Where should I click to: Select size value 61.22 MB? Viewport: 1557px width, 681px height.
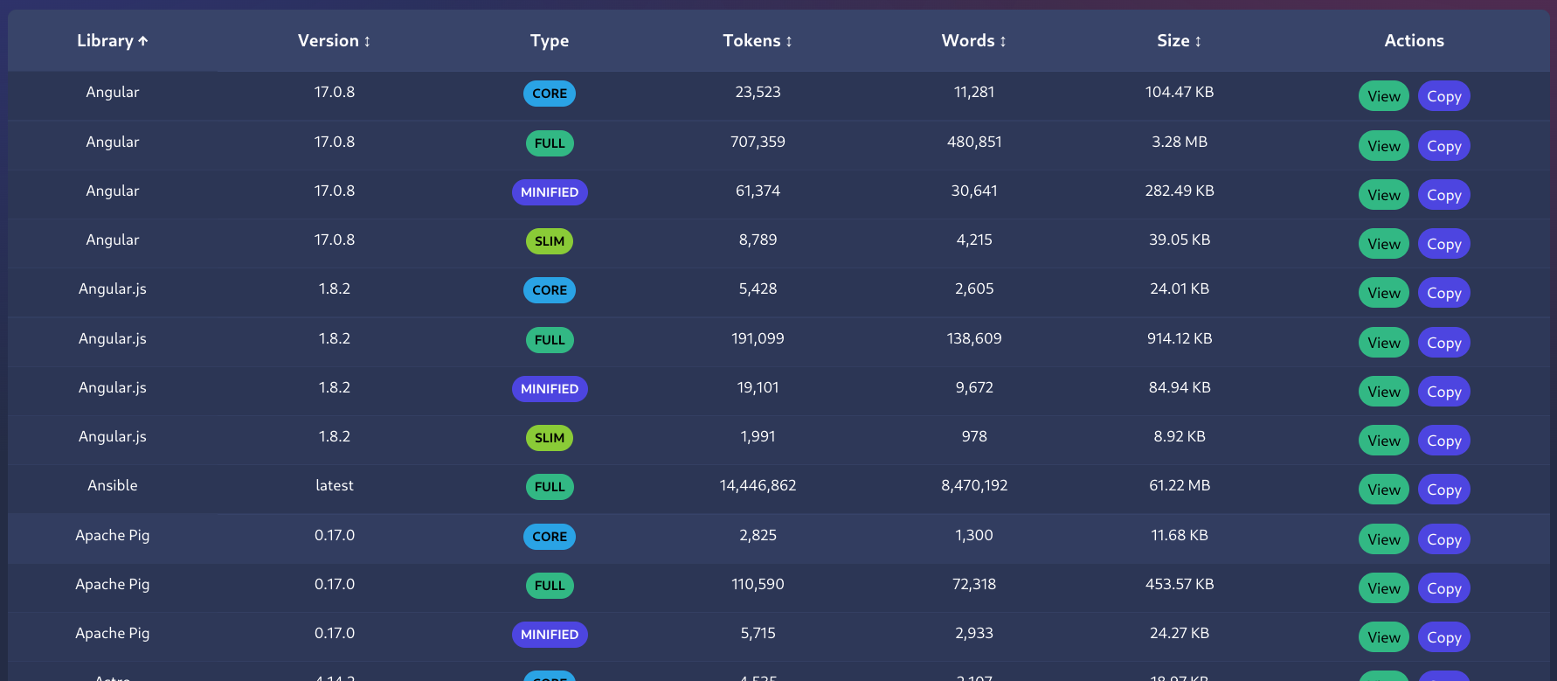pyautogui.click(x=1180, y=486)
